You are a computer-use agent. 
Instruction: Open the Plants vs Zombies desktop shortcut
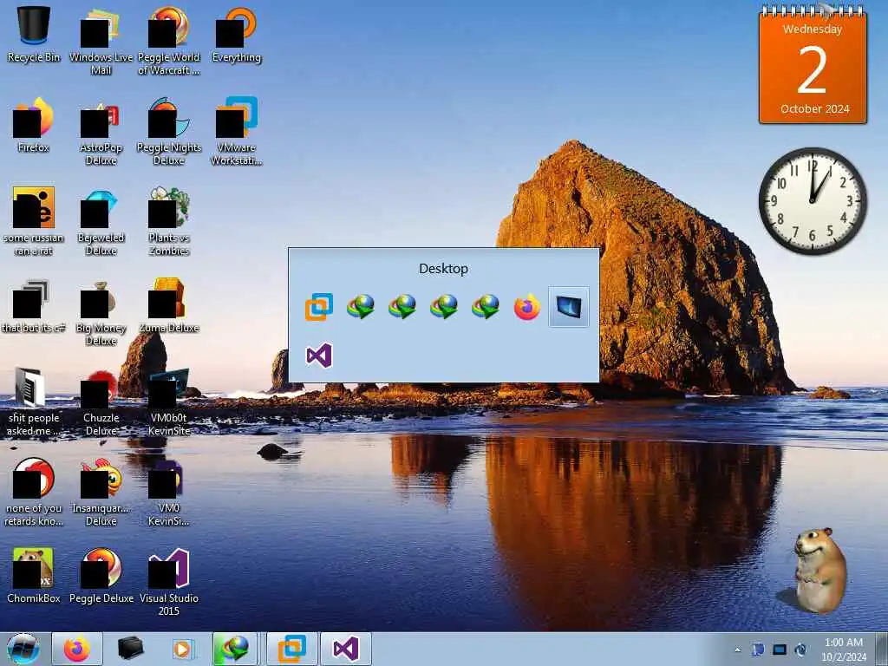(169, 221)
